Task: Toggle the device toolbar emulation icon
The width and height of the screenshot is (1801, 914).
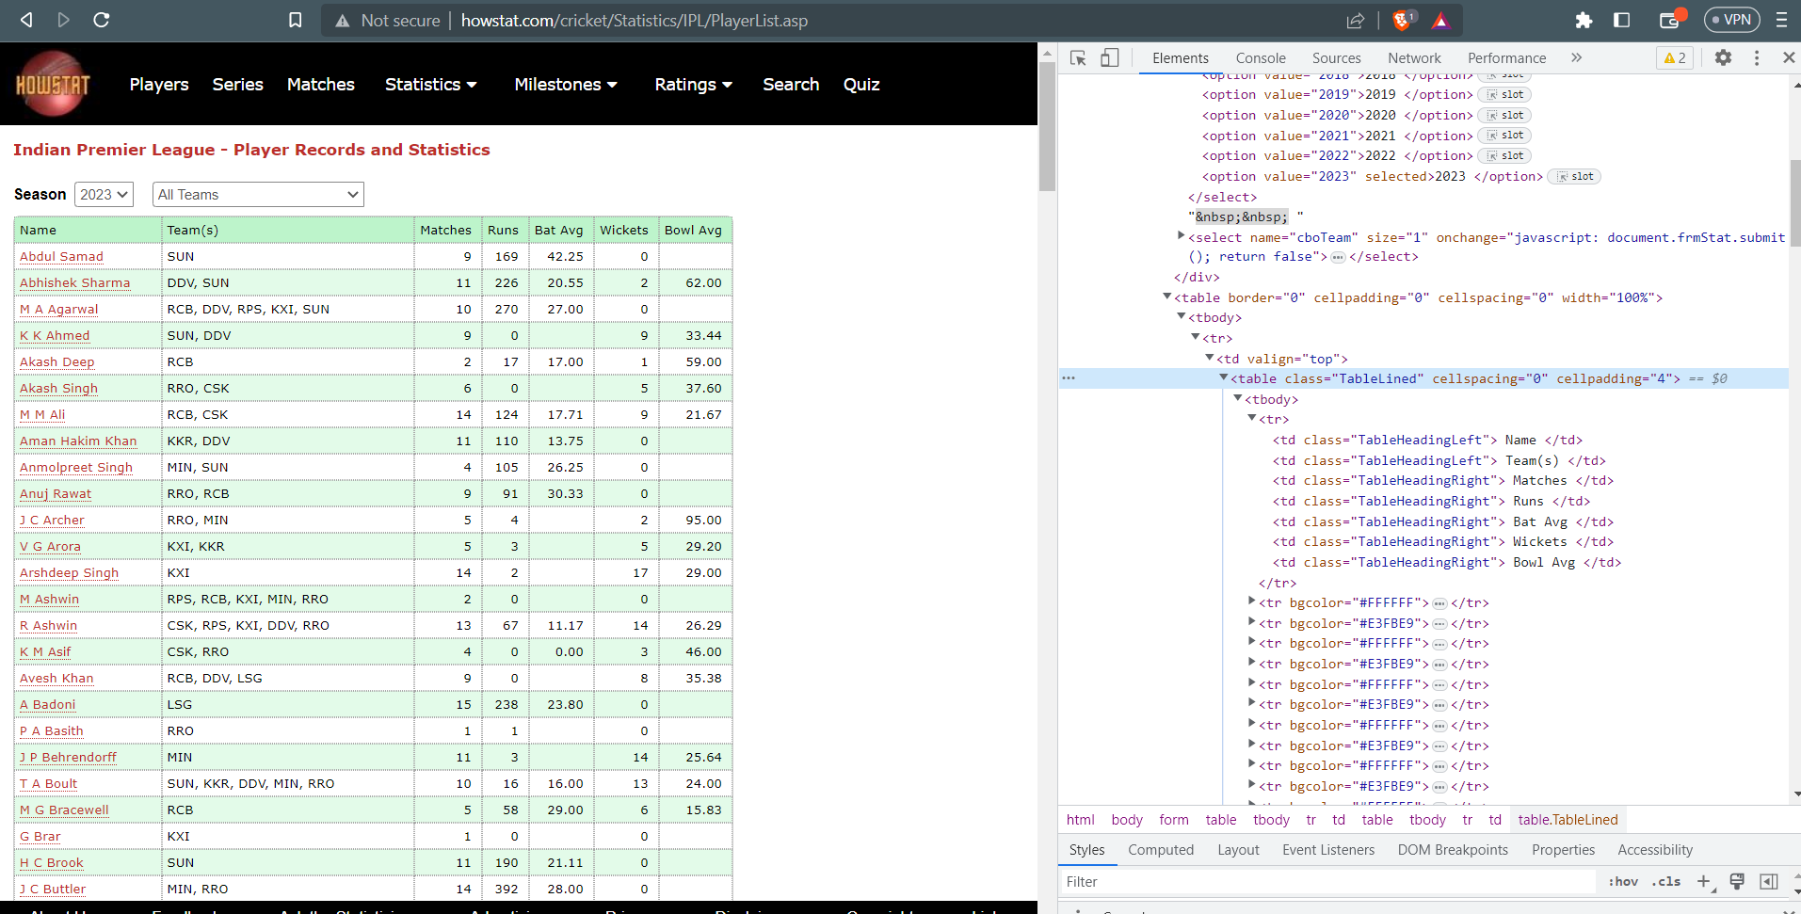Action: pyautogui.click(x=1111, y=57)
